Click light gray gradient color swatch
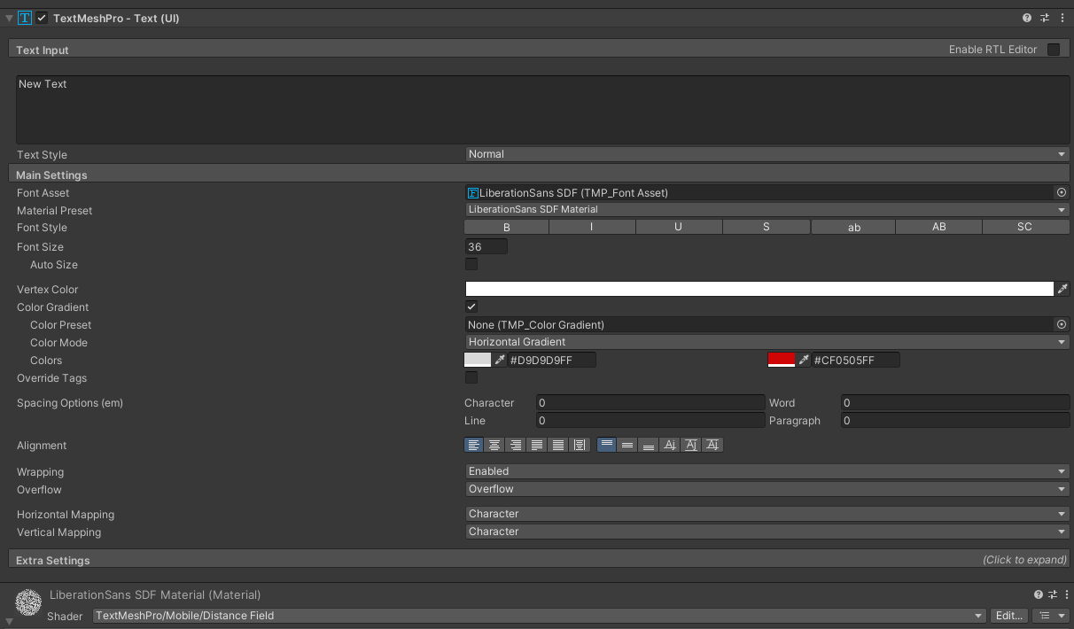The height and width of the screenshot is (629, 1074). 478,360
